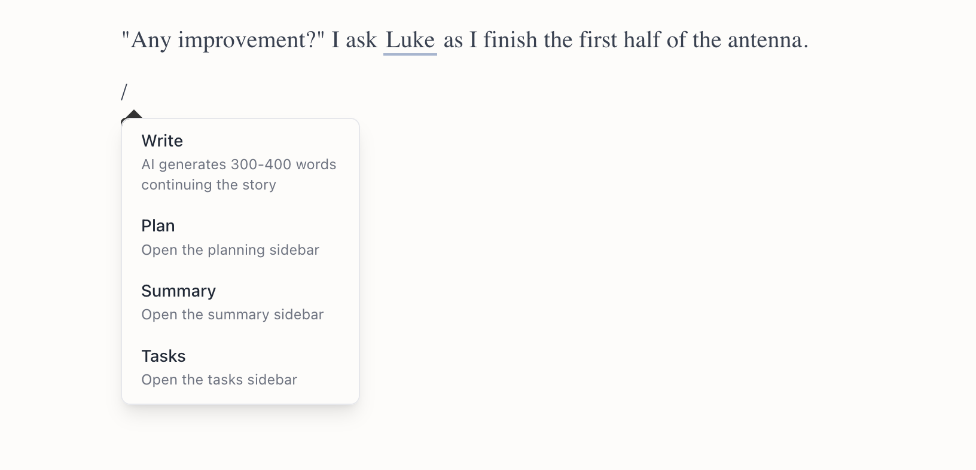Click "continuing the story" line under Write
The image size is (976, 470).
[x=209, y=185]
